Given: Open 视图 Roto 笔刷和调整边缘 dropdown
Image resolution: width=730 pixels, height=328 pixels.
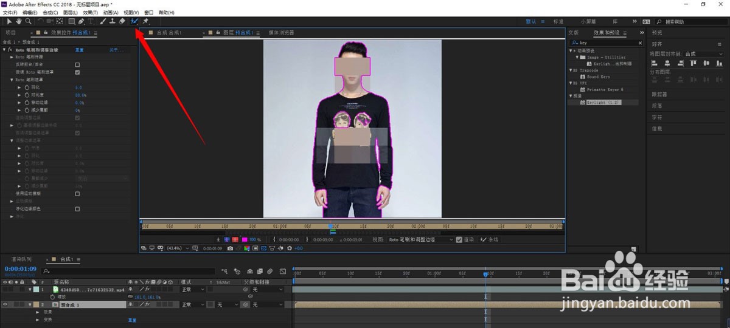Looking at the screenshot, I should tap(421, 239).
